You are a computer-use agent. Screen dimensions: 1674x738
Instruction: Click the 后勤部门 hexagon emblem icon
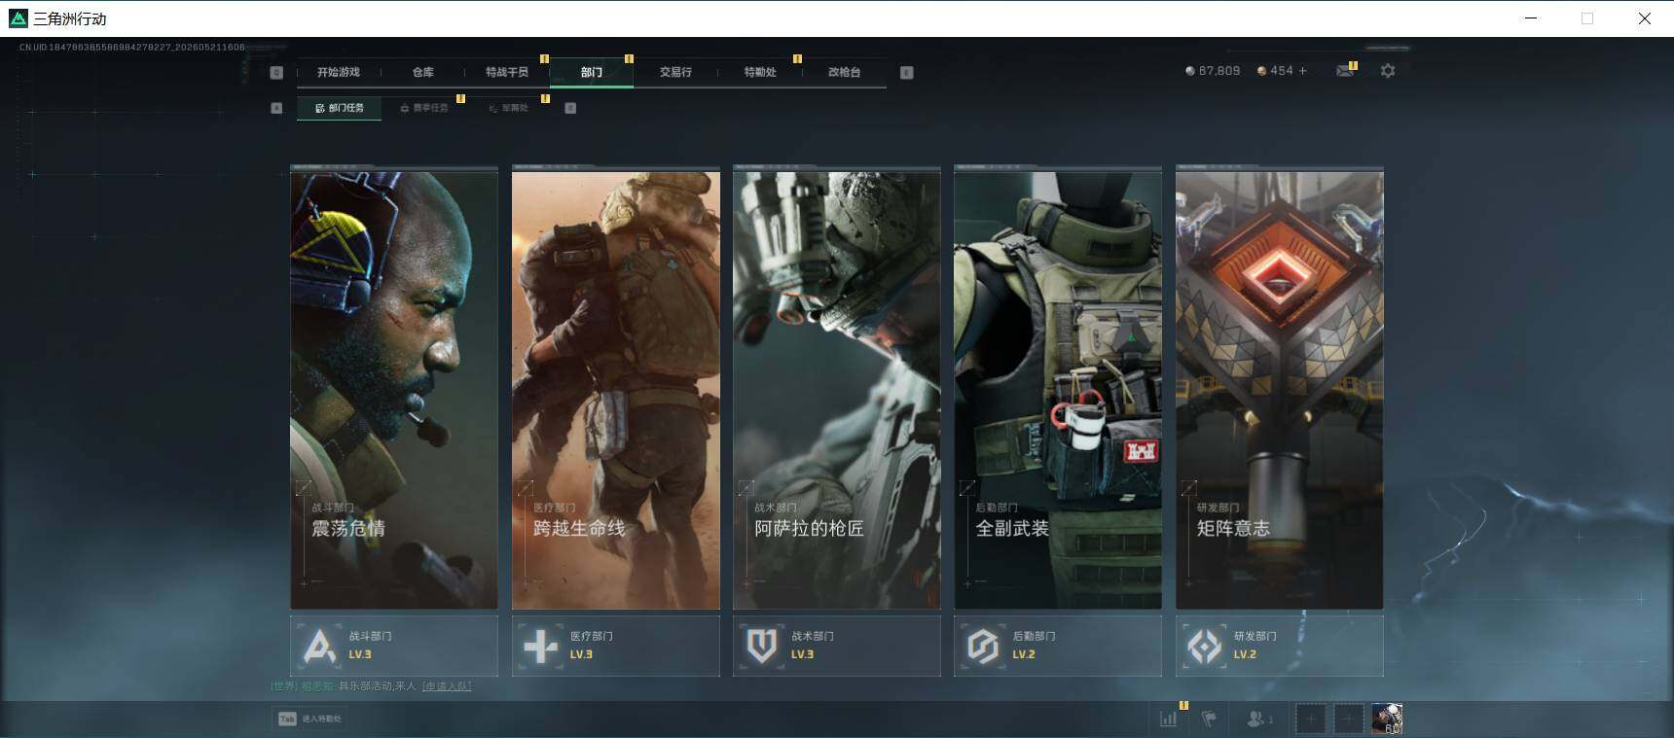[983, 646]
